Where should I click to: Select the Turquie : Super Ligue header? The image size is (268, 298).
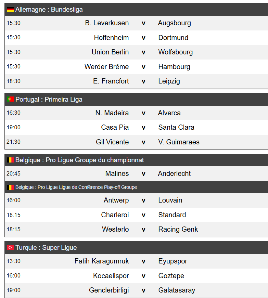[x=46, y=248]
